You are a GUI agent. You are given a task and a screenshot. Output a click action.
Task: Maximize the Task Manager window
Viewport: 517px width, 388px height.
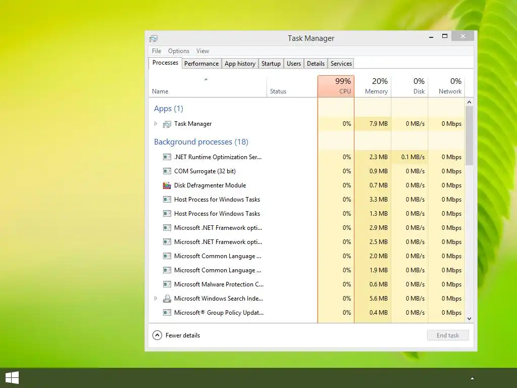pyautogui.click(x=445, y=36)
